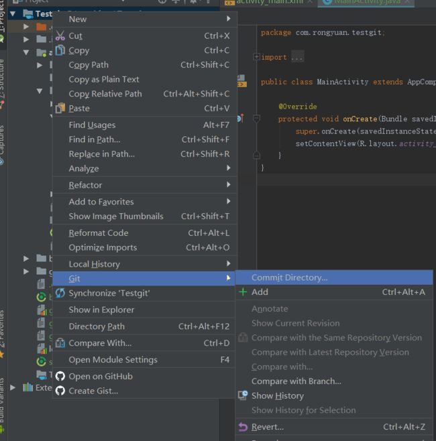Click GitHub icon beside Open on GitHub

pos(60,376)
